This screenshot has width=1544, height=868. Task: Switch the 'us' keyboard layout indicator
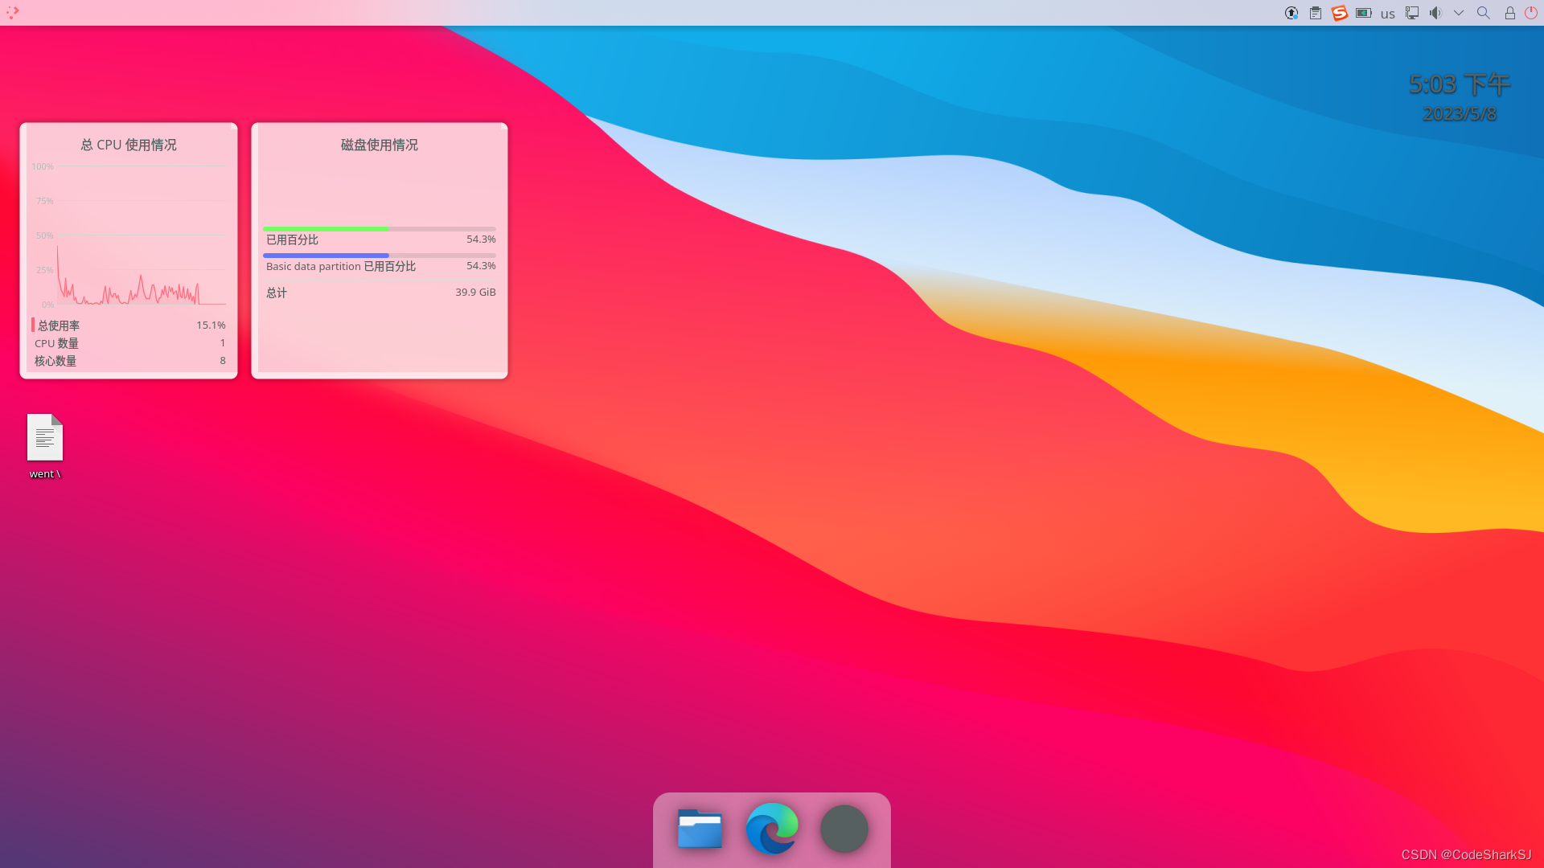coord(1388,14)
